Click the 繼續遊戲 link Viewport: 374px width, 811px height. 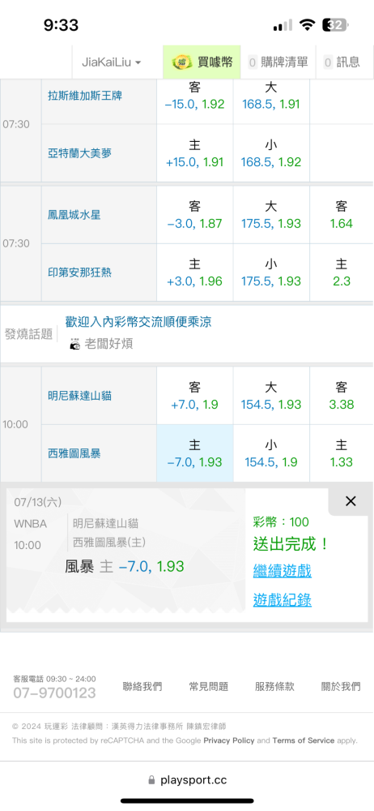coord(282,572)
